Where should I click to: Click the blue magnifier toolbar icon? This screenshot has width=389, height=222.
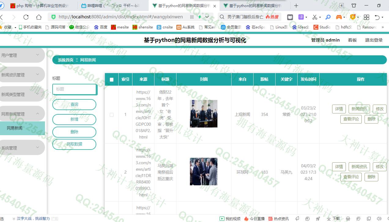coord(328,17)
